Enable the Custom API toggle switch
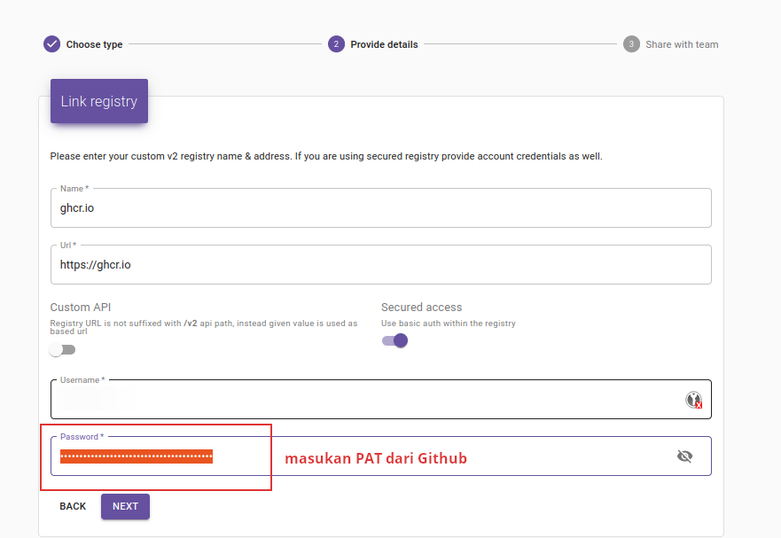This screenshot has width=781, height=538. (62, 349)
